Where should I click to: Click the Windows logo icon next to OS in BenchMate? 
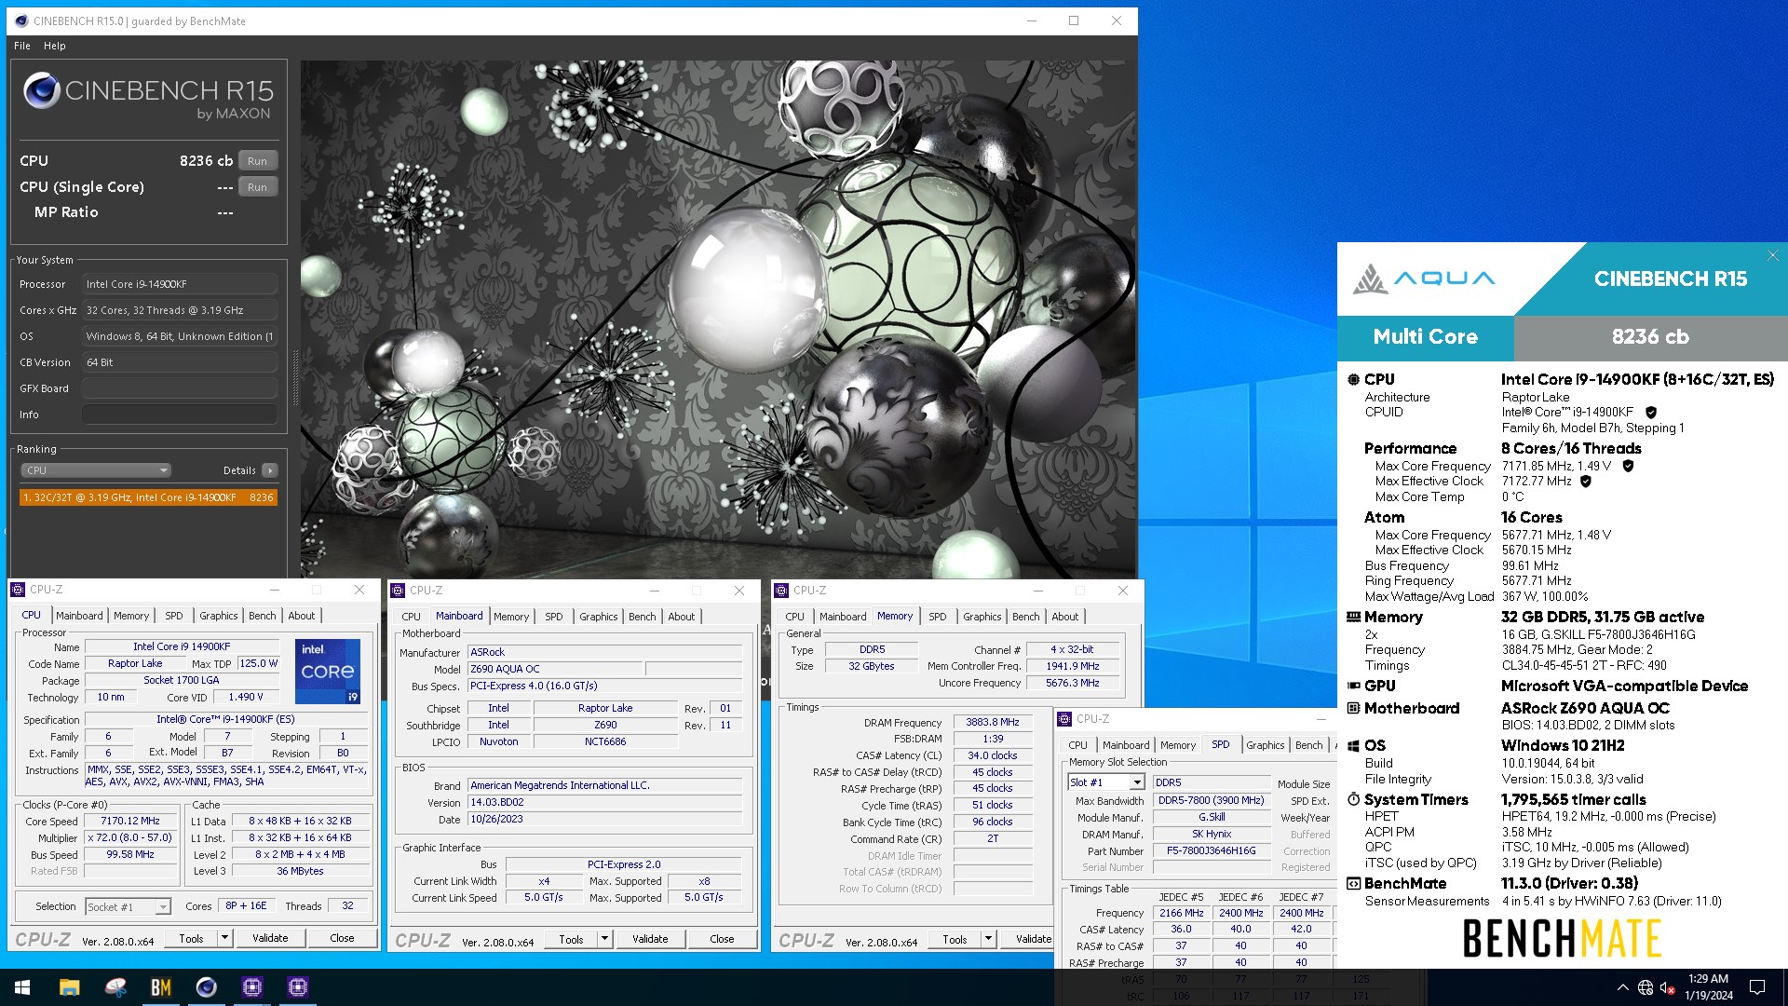(1353, 746)
